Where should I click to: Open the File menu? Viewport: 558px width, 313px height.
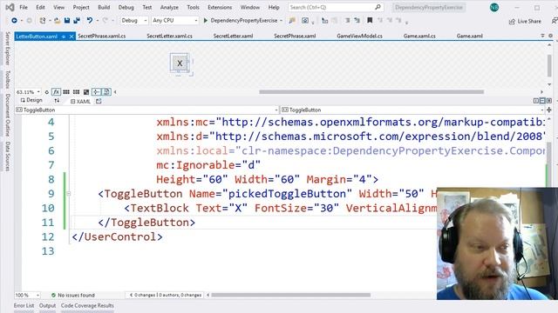pos(24,7)
